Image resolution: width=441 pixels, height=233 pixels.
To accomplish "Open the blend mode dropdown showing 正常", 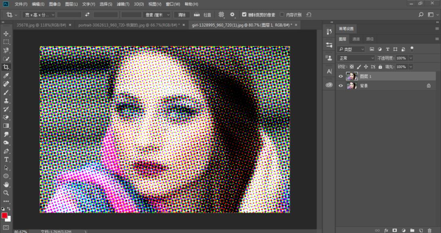I will (356, 58).
